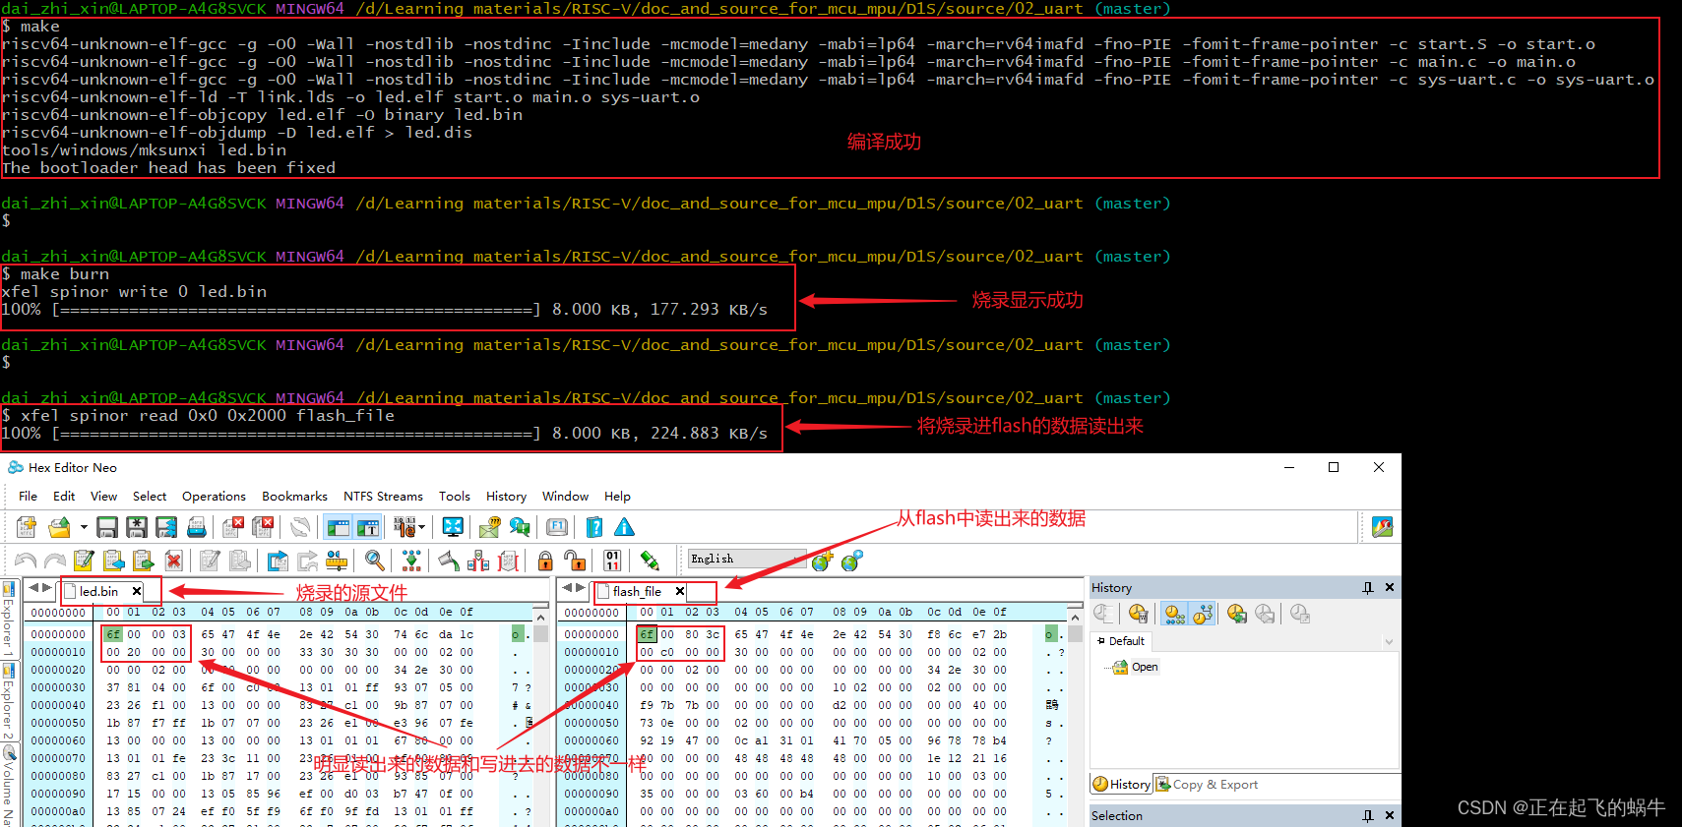
Task: Toggle the history branch view clock button
Action: pyautogui.click(x=1203, y=614)
